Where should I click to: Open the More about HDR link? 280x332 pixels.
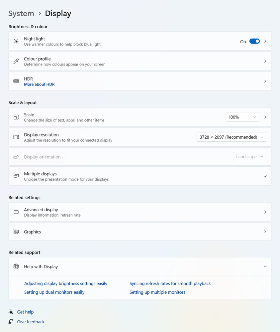point(39,84)
